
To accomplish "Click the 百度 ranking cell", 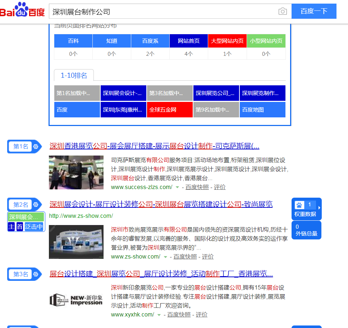I will click(x=77, y=109).
